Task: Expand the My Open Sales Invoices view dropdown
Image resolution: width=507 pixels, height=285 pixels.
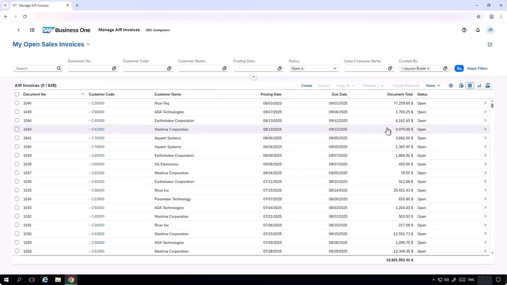Action: pos(88,44)
